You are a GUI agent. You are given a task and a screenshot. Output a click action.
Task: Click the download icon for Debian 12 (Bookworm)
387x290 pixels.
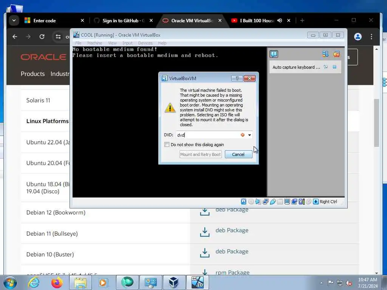pyautogui.click(x=204, y=211)
